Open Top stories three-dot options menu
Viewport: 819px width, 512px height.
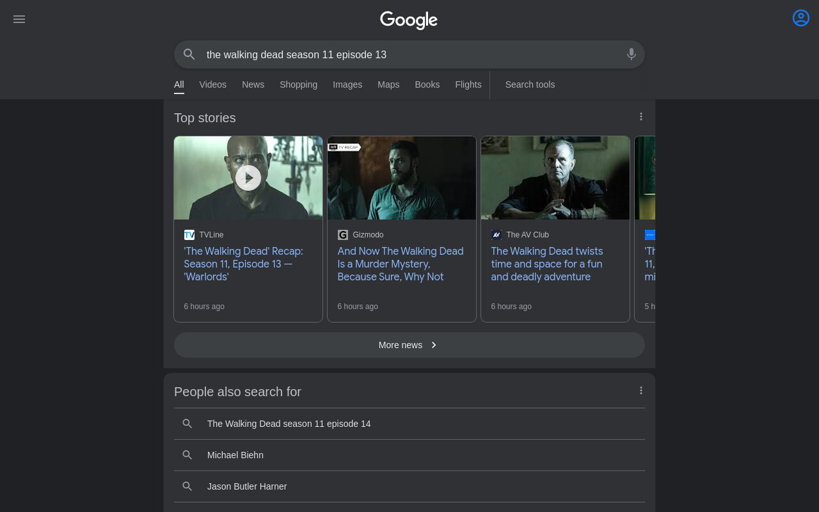[641, 116]
